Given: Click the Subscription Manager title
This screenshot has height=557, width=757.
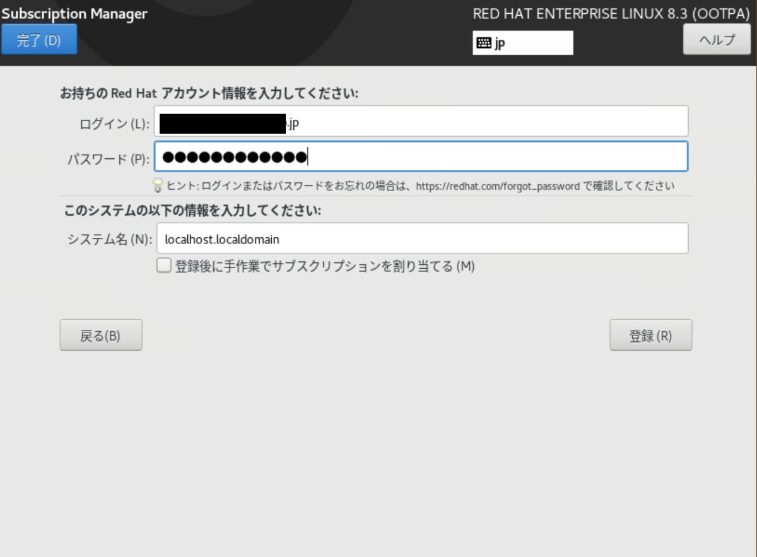Looking at the screenshot, I should [74, 13].
